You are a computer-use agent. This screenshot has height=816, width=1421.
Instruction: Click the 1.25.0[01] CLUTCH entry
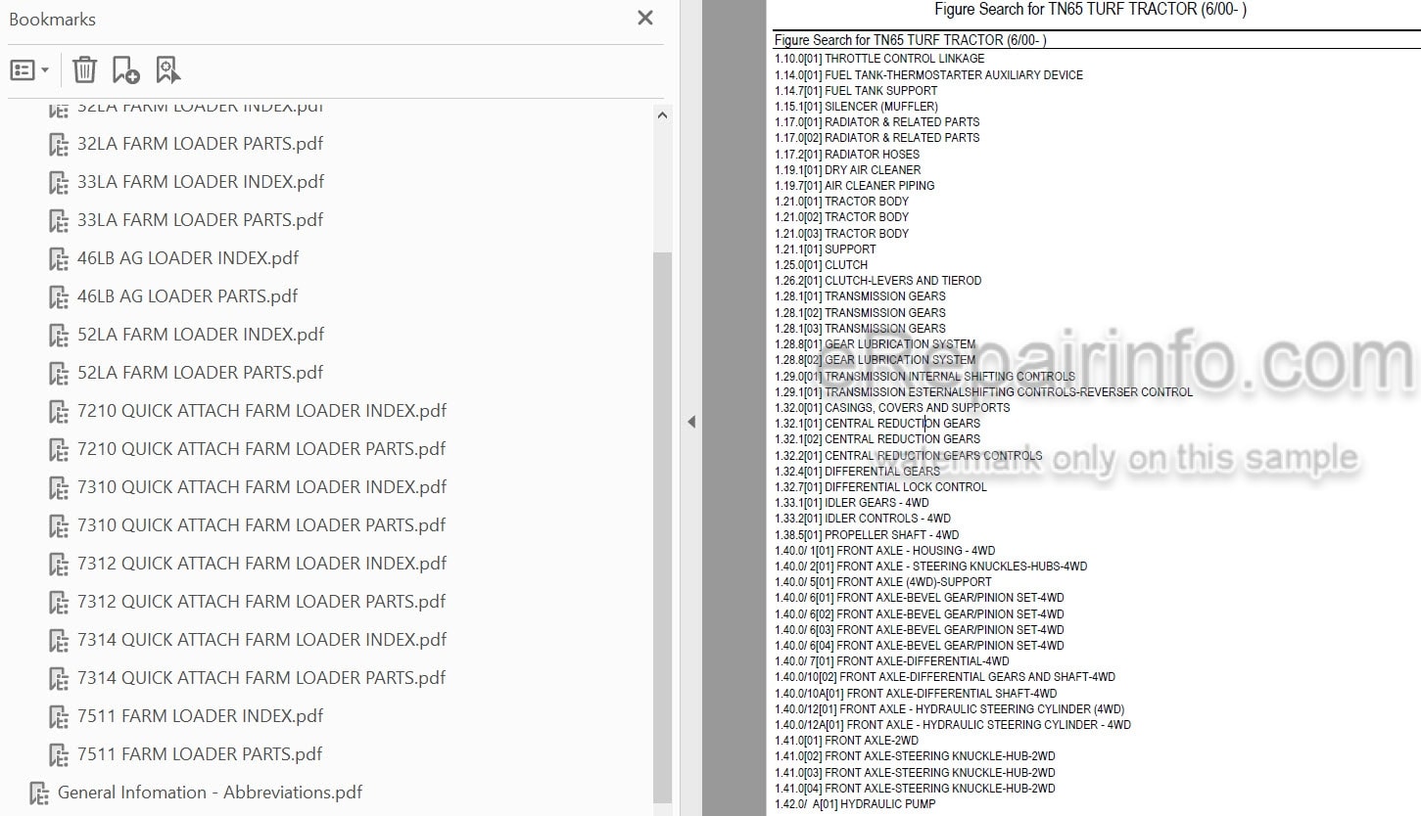[x=821, y=264]
